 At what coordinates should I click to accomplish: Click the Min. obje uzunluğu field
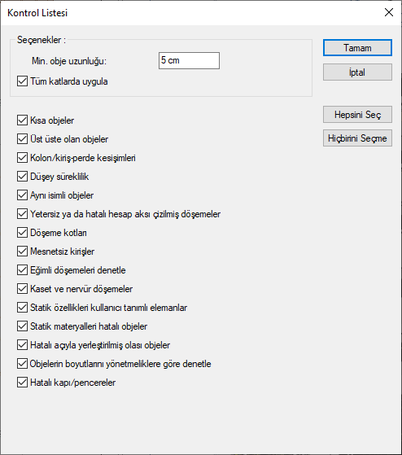point(189,61)
